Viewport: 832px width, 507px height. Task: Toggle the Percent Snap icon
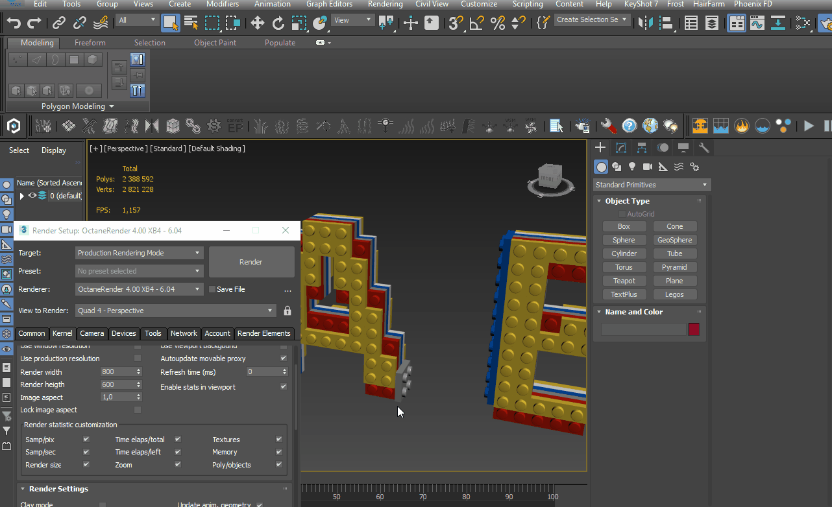tap(498, 23)
